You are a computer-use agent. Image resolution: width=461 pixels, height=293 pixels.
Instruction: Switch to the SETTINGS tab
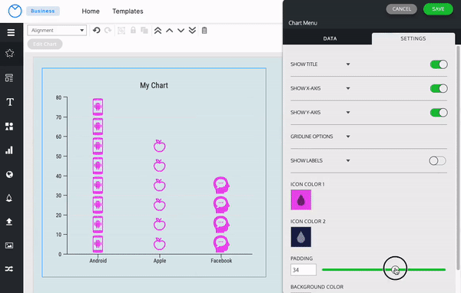413,38
